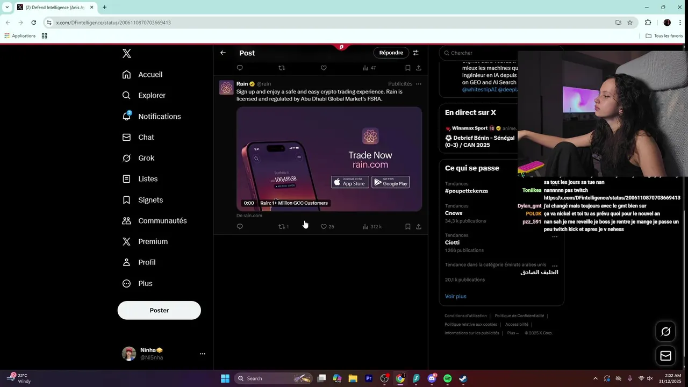Open Communautés page
Screen dimensions: 688x387
point(154,221)
